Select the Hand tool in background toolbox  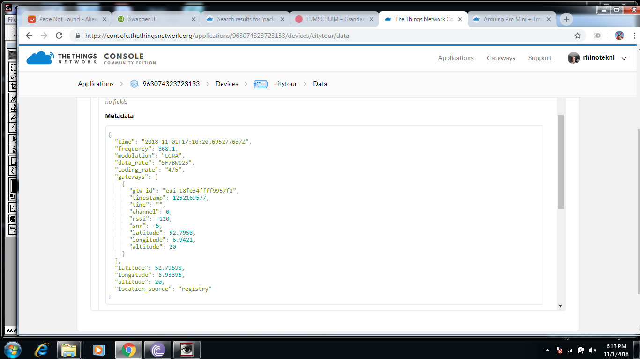click(x=14, y=170)
